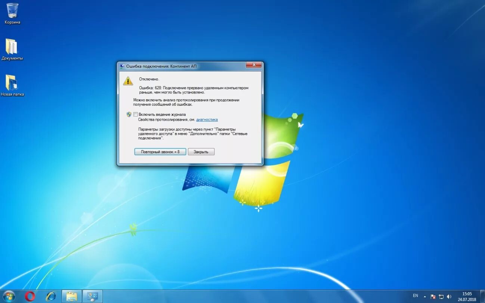This screenshot has width=485, height=303.
Task: Click the dialog title bar connection icon
Action: pyautogui.click(x=122, y=66)
